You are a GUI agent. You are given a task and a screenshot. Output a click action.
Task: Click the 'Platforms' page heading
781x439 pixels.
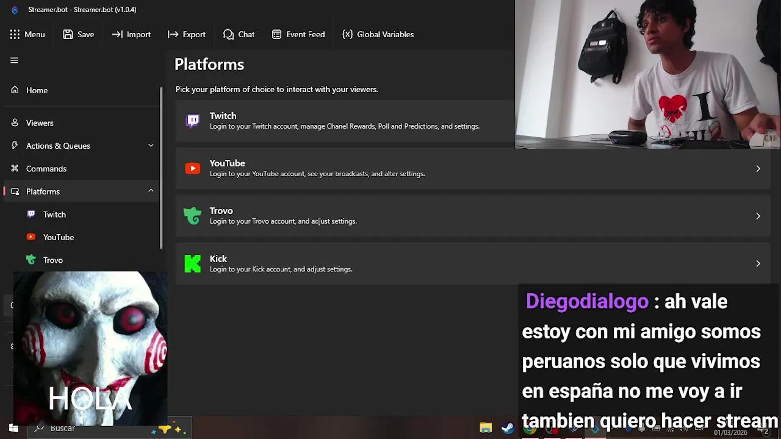tap(209, 65)
